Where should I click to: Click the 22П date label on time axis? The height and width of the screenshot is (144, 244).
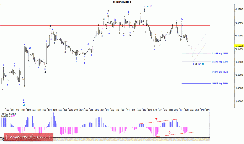point(187,110)
